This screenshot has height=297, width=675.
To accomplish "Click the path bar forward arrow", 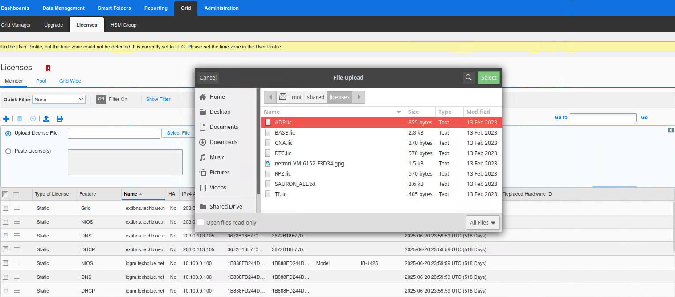I will click(x=359, y=97).
